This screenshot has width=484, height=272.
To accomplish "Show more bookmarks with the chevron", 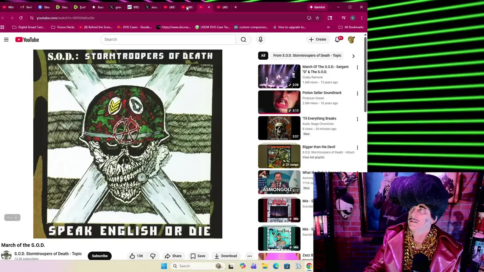I will (x=328, y=27).
